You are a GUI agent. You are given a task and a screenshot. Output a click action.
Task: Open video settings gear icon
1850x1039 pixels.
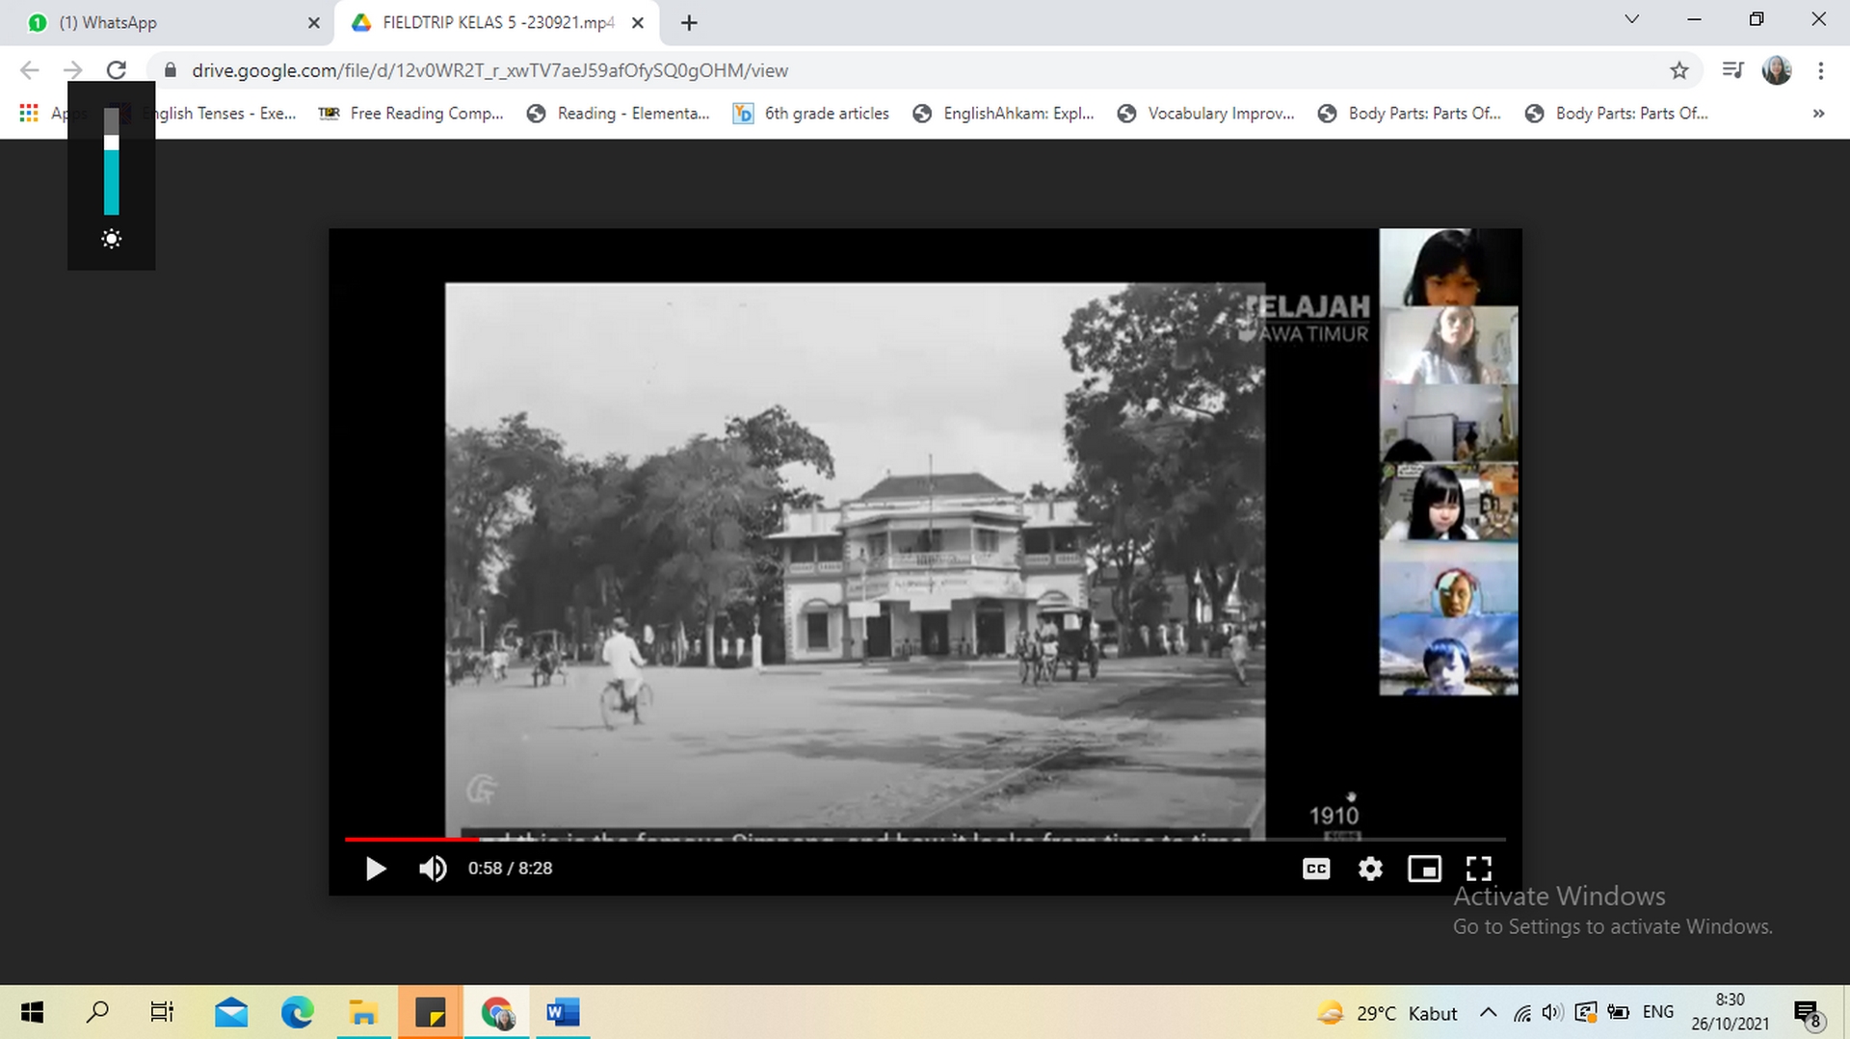click(1370, 869)
